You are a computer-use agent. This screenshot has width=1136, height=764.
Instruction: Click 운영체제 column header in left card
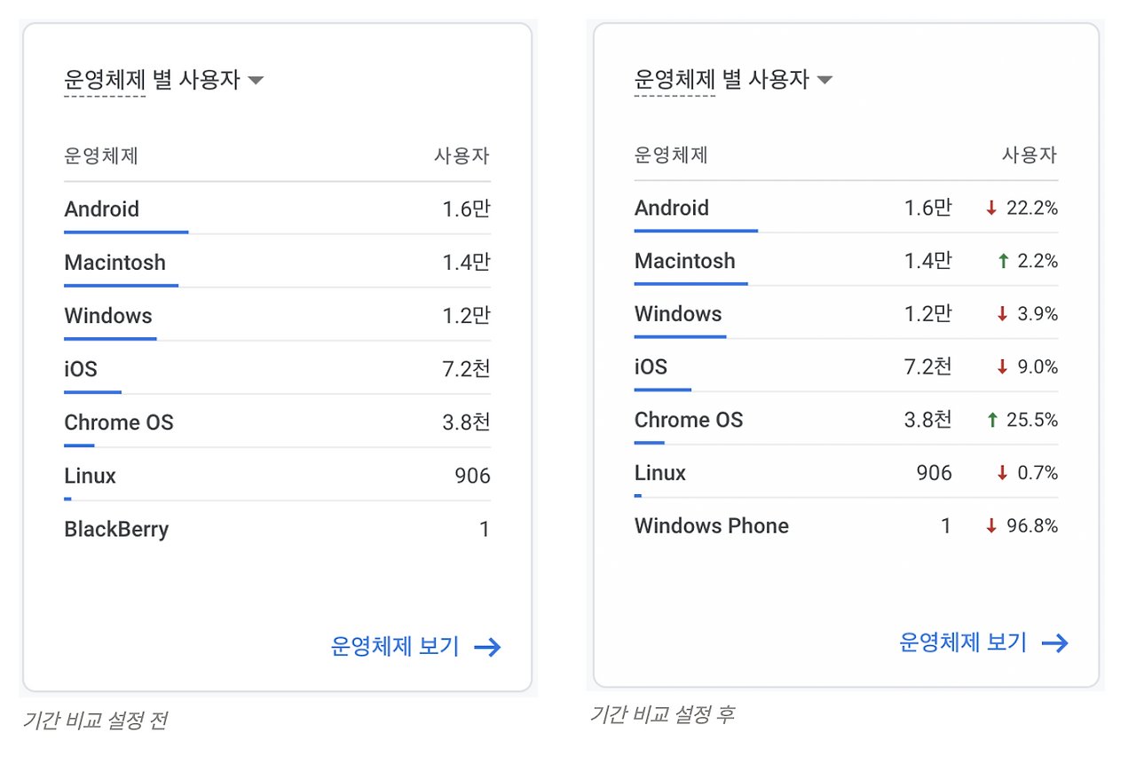101,156
